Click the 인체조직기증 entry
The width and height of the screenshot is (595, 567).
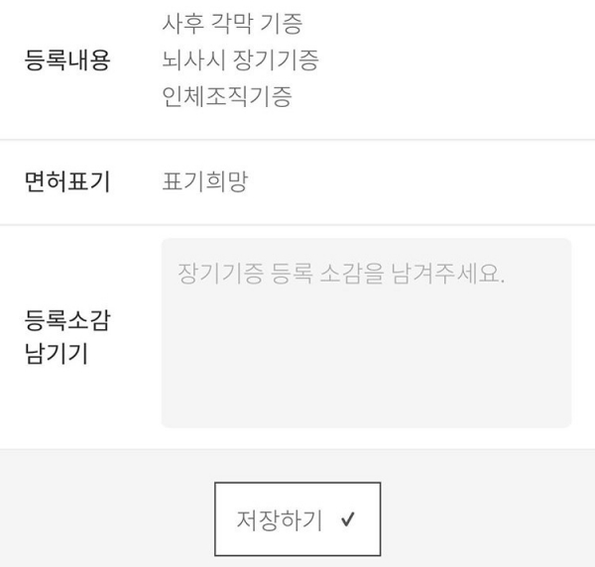[227, 97]
